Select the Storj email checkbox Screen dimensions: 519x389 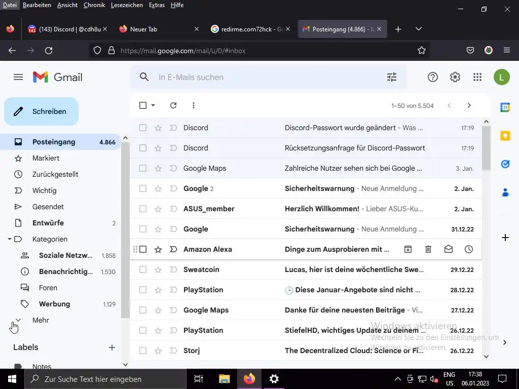pos(143,351)
